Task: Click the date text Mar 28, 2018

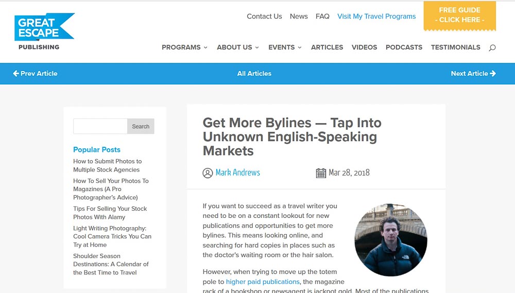Action: [x=349, y=173]
